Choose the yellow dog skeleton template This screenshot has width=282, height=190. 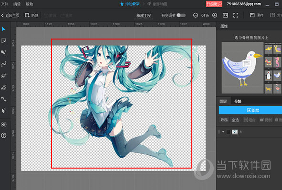point(268,89)
